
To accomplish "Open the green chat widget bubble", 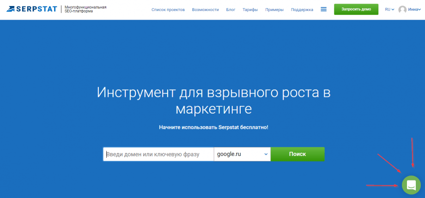I will [411, 185].
